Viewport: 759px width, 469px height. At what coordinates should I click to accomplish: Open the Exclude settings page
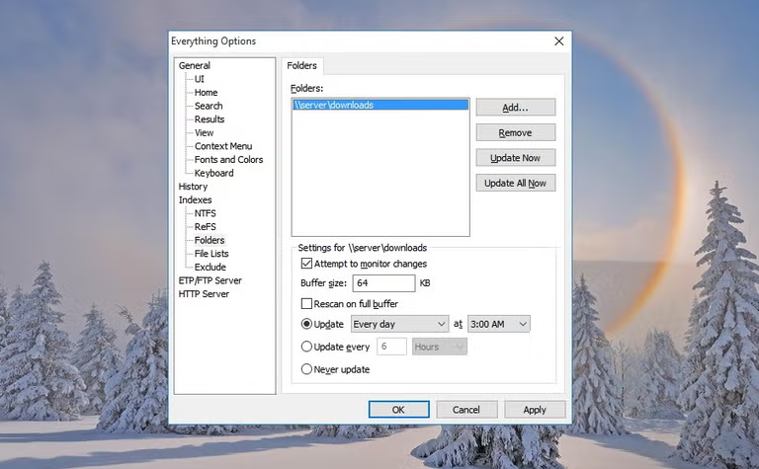(211, 267)
